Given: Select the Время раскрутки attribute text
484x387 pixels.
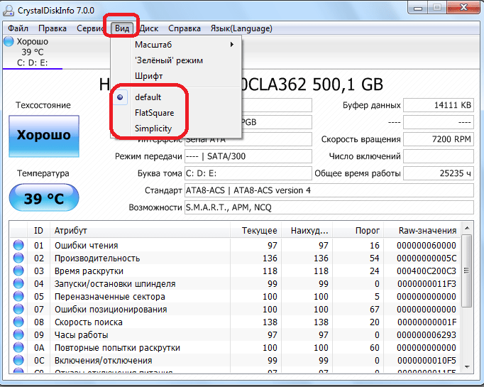Looking at the screenshot, I should tap(89, 271).
